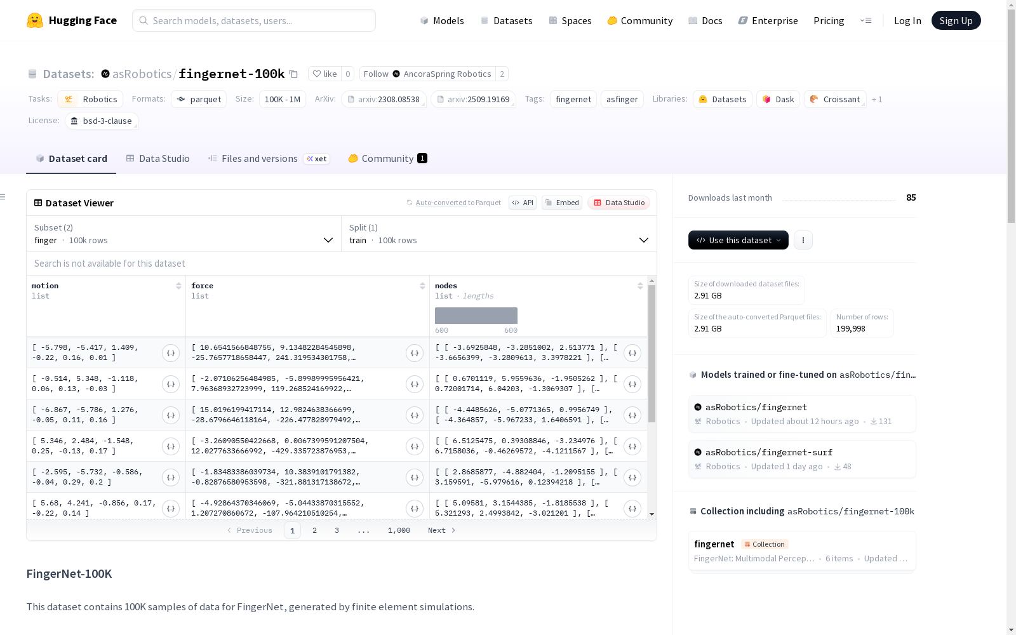The width and height of the screenshot is (1016, 635).
Task: Click the Sign Up button
Action: 956,20
